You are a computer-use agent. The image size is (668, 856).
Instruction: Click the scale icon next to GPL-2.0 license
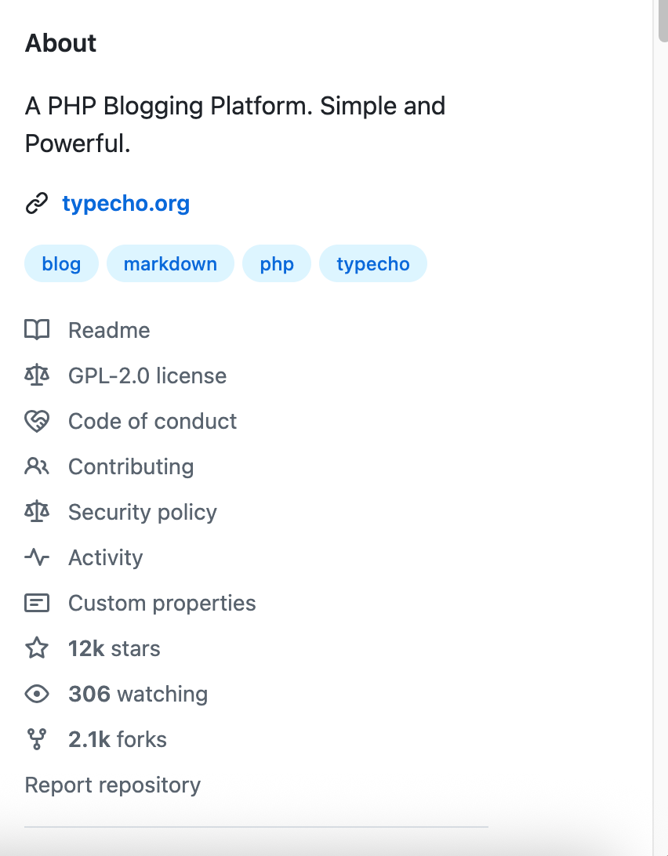tap(37, 375)
